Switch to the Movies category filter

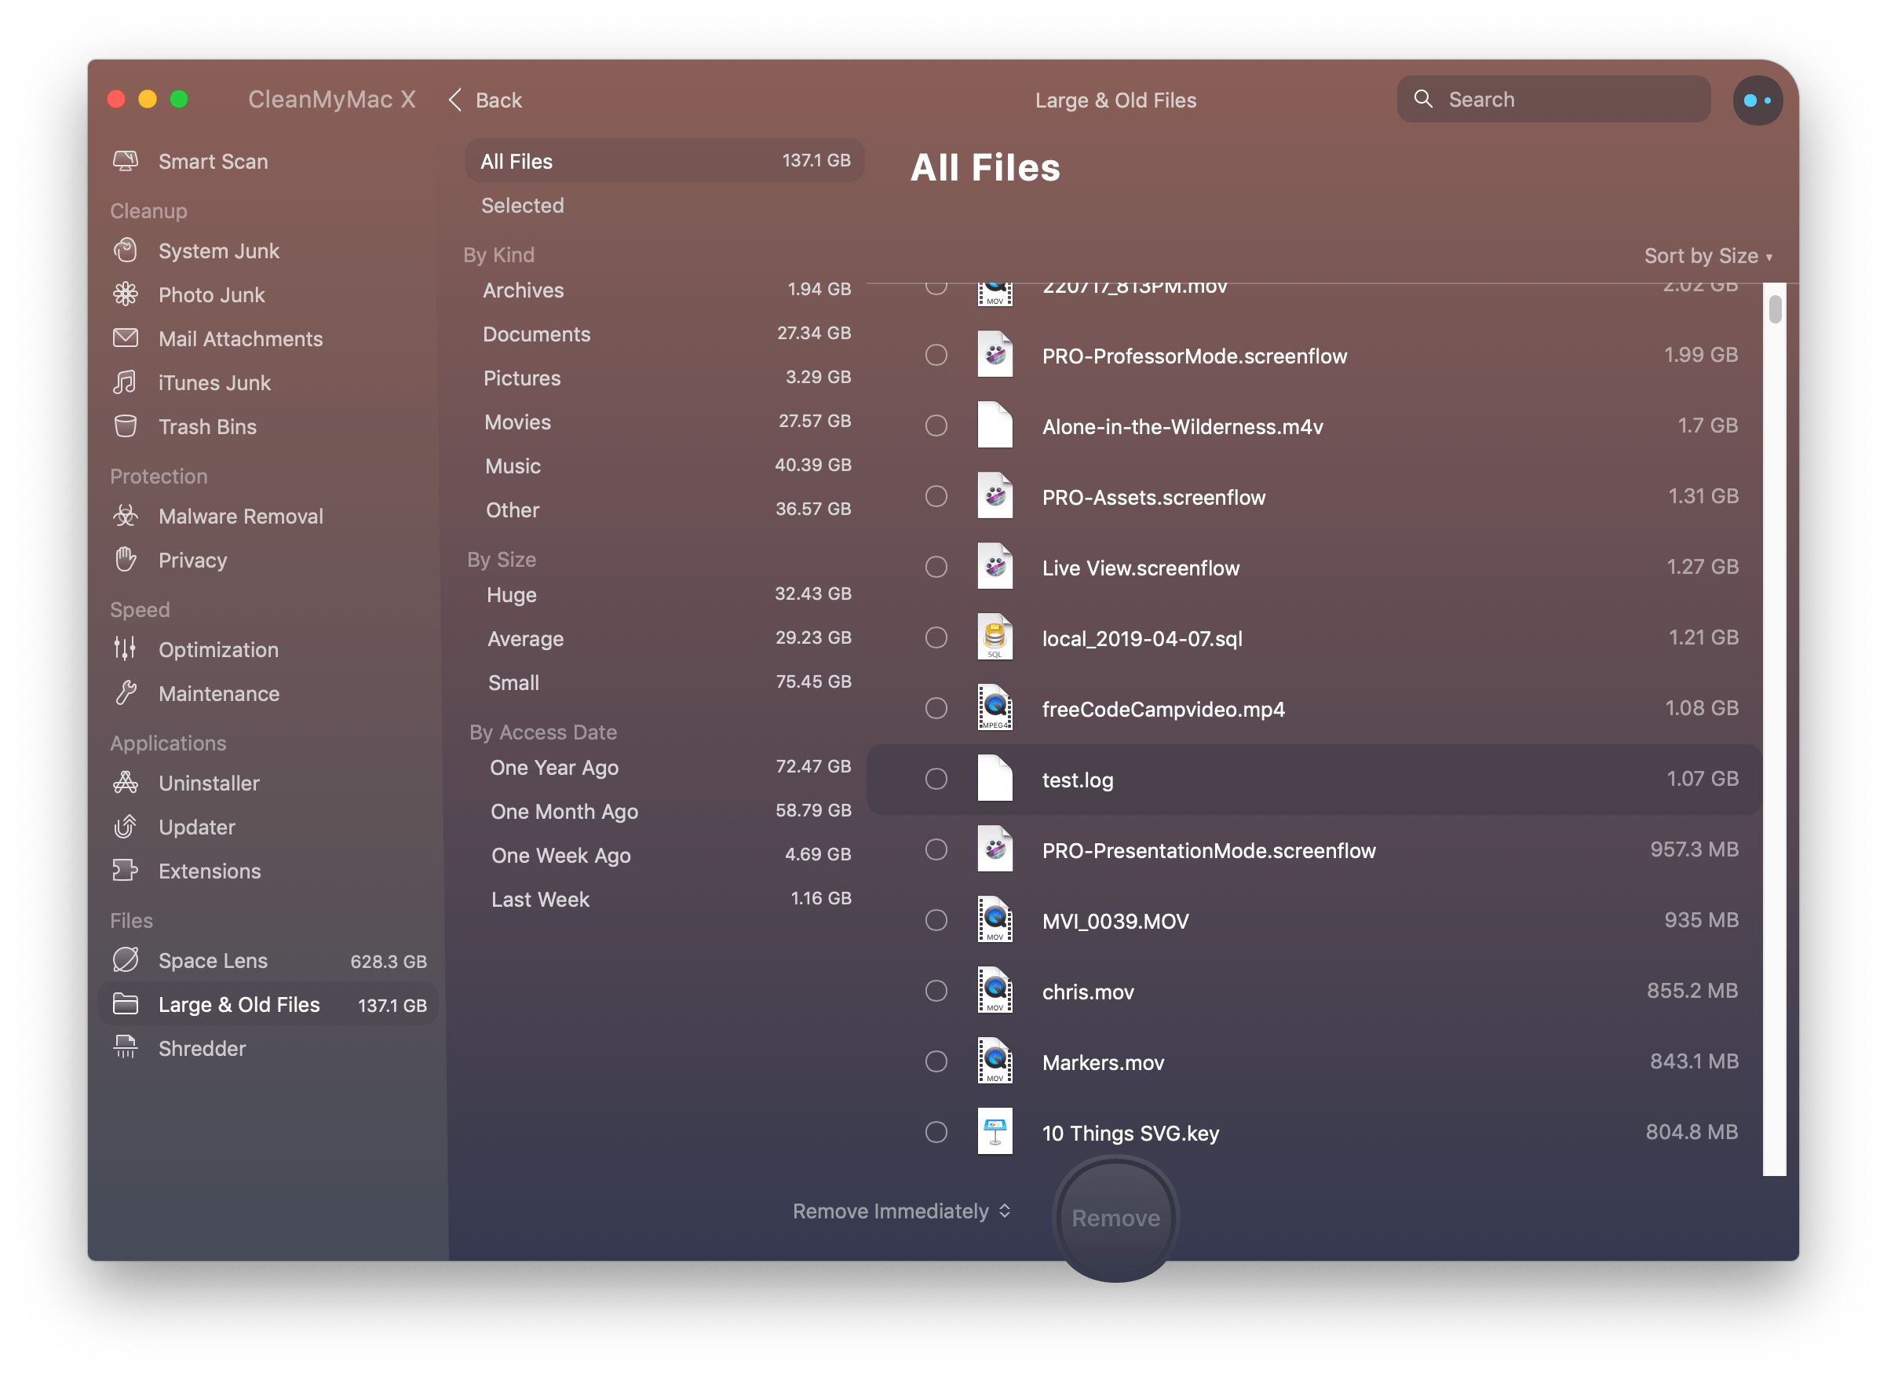[x=517, y=422]
